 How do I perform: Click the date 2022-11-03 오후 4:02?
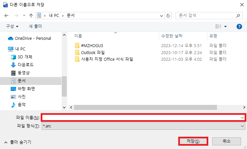182,59
